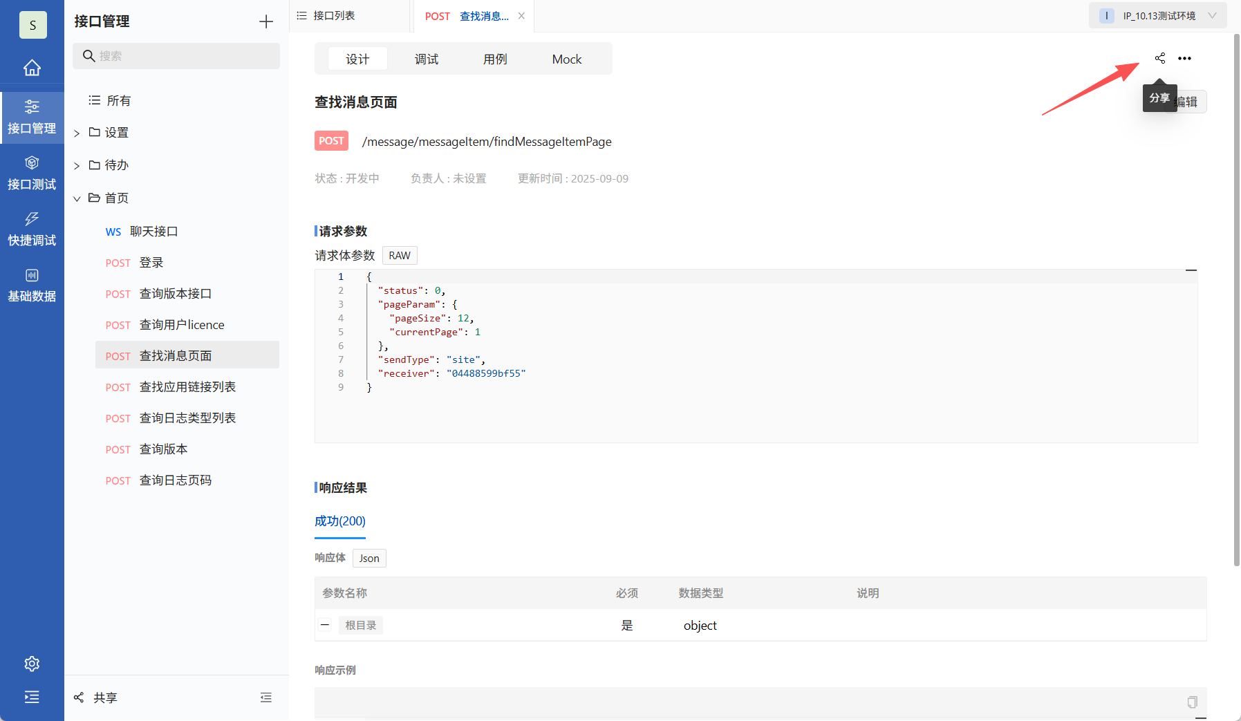Add a new interface with plus icon

[x=266, y=21]
